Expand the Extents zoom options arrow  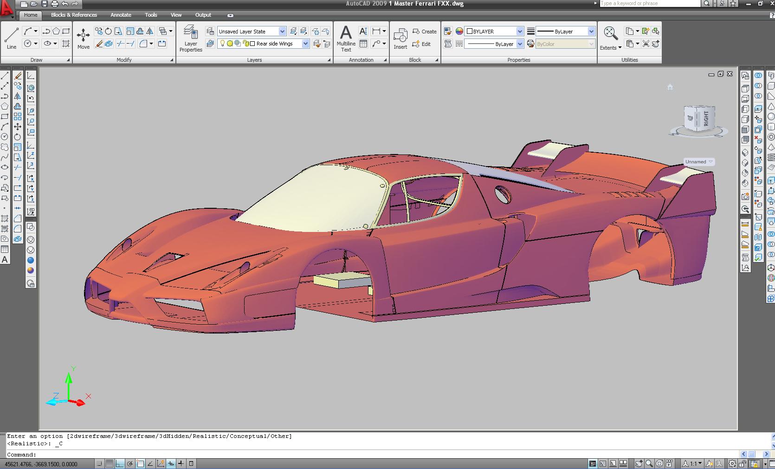(620, 48)
